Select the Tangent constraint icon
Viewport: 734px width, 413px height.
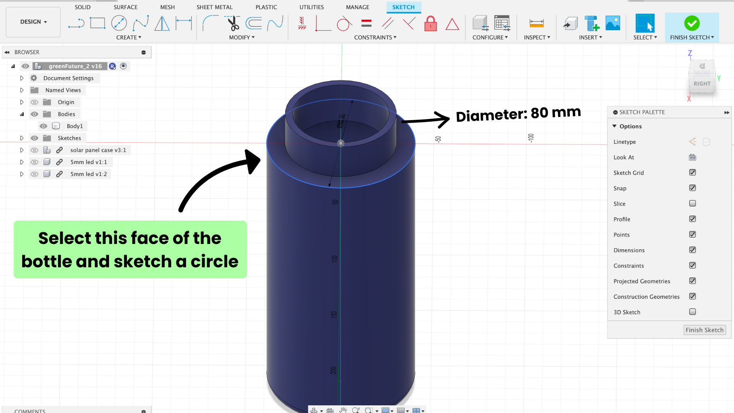344,23
